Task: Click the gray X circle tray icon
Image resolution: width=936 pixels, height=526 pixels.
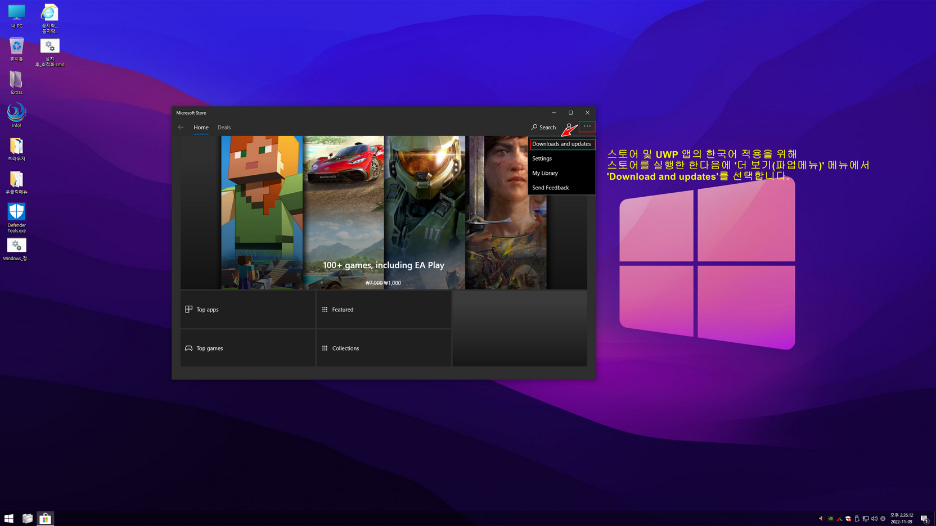Action: pos(883,519)
